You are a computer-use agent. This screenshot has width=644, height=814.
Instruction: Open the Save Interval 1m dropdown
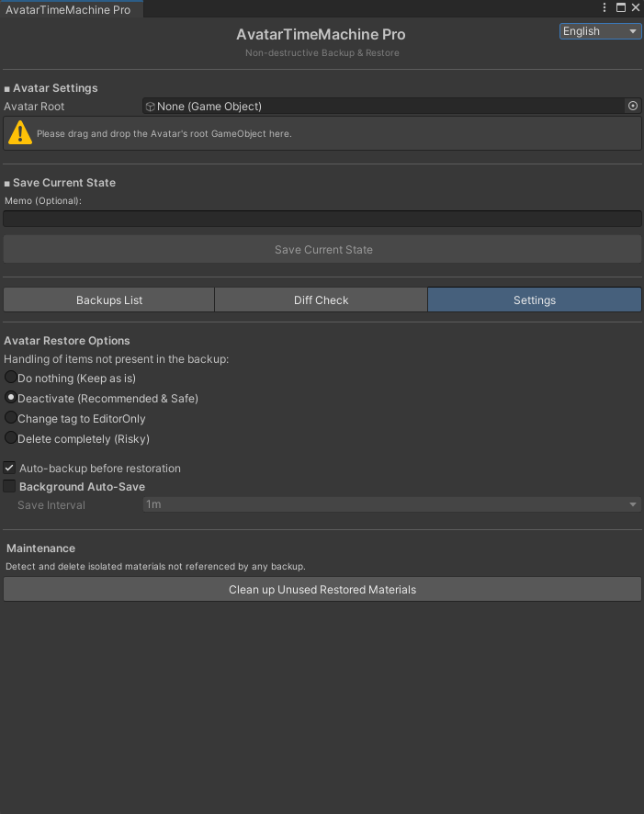[391, 504]
